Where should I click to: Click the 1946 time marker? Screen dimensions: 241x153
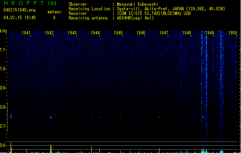pyautogui.click(x=141, y=33)
